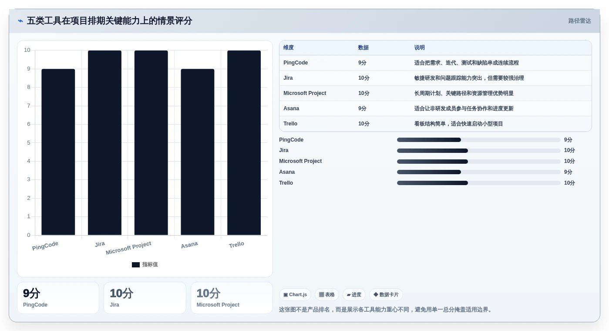Select the PingCode table row name

point(296,63)
